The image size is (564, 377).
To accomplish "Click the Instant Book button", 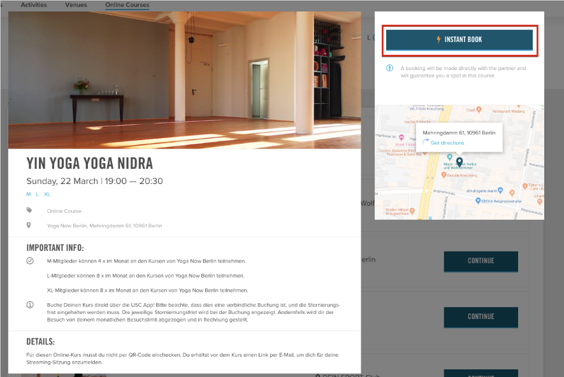I will coord(459,39).
